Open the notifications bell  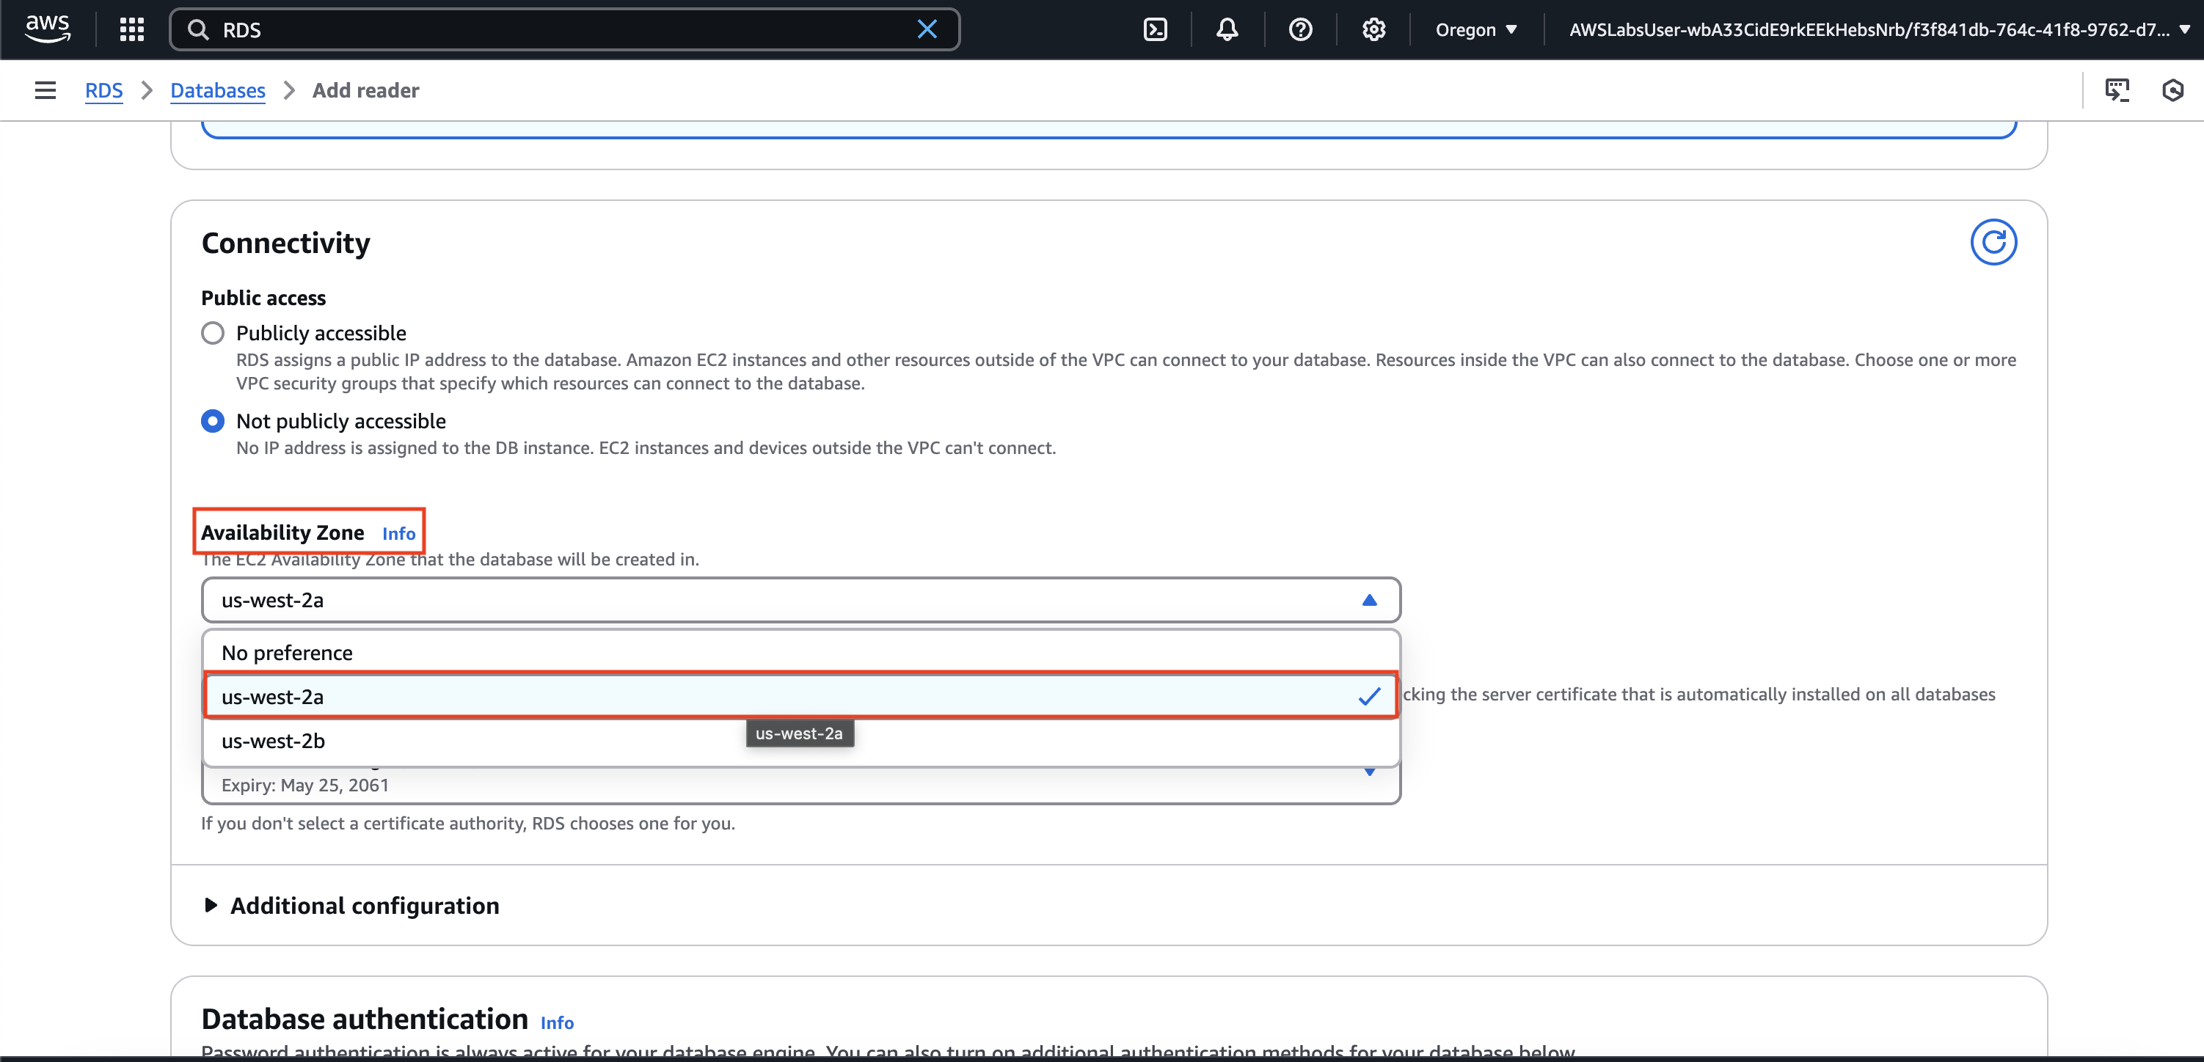[1227, 30]
